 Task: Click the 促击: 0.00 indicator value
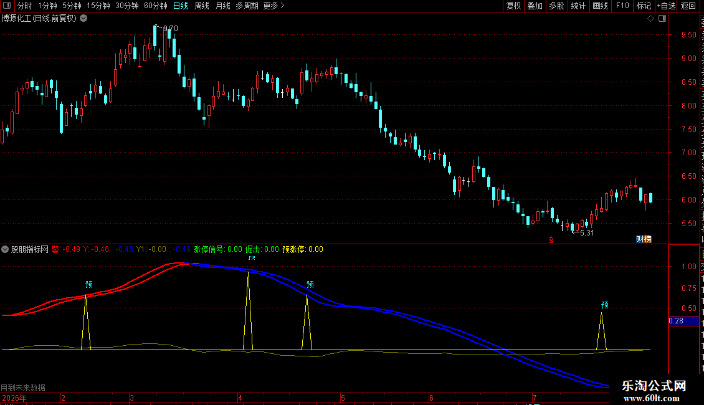262,249
